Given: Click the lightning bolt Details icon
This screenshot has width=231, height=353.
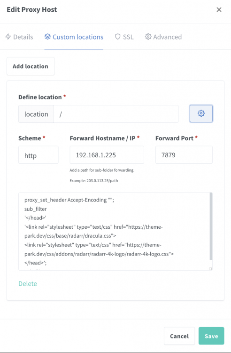Looking at the screenshot, I should pos(8,37).
